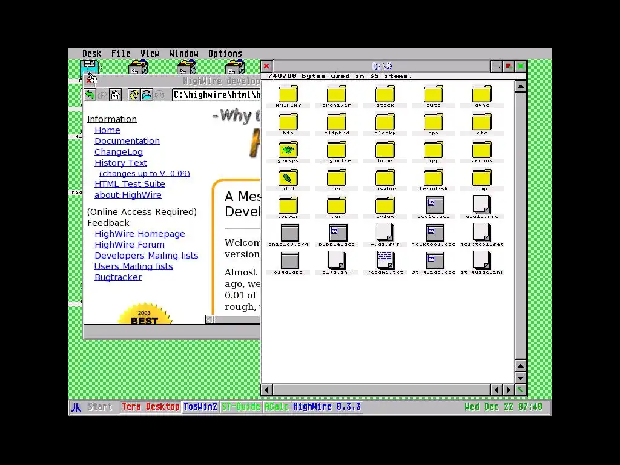Select the zview folder
This screenshot has width=620, height=465.
pyautogui.click(x=385, y=208)
